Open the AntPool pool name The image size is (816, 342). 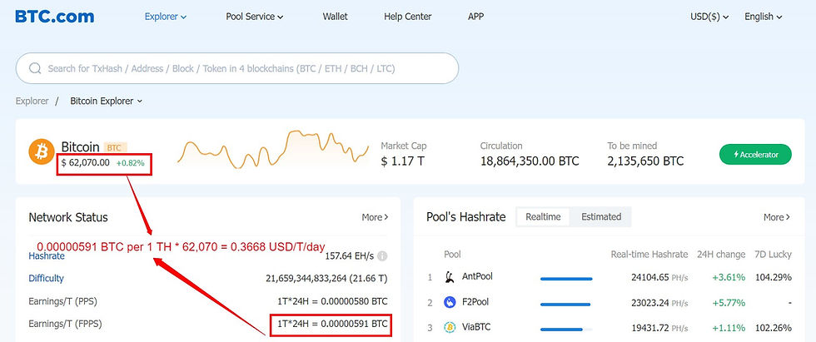click(477, 276)
